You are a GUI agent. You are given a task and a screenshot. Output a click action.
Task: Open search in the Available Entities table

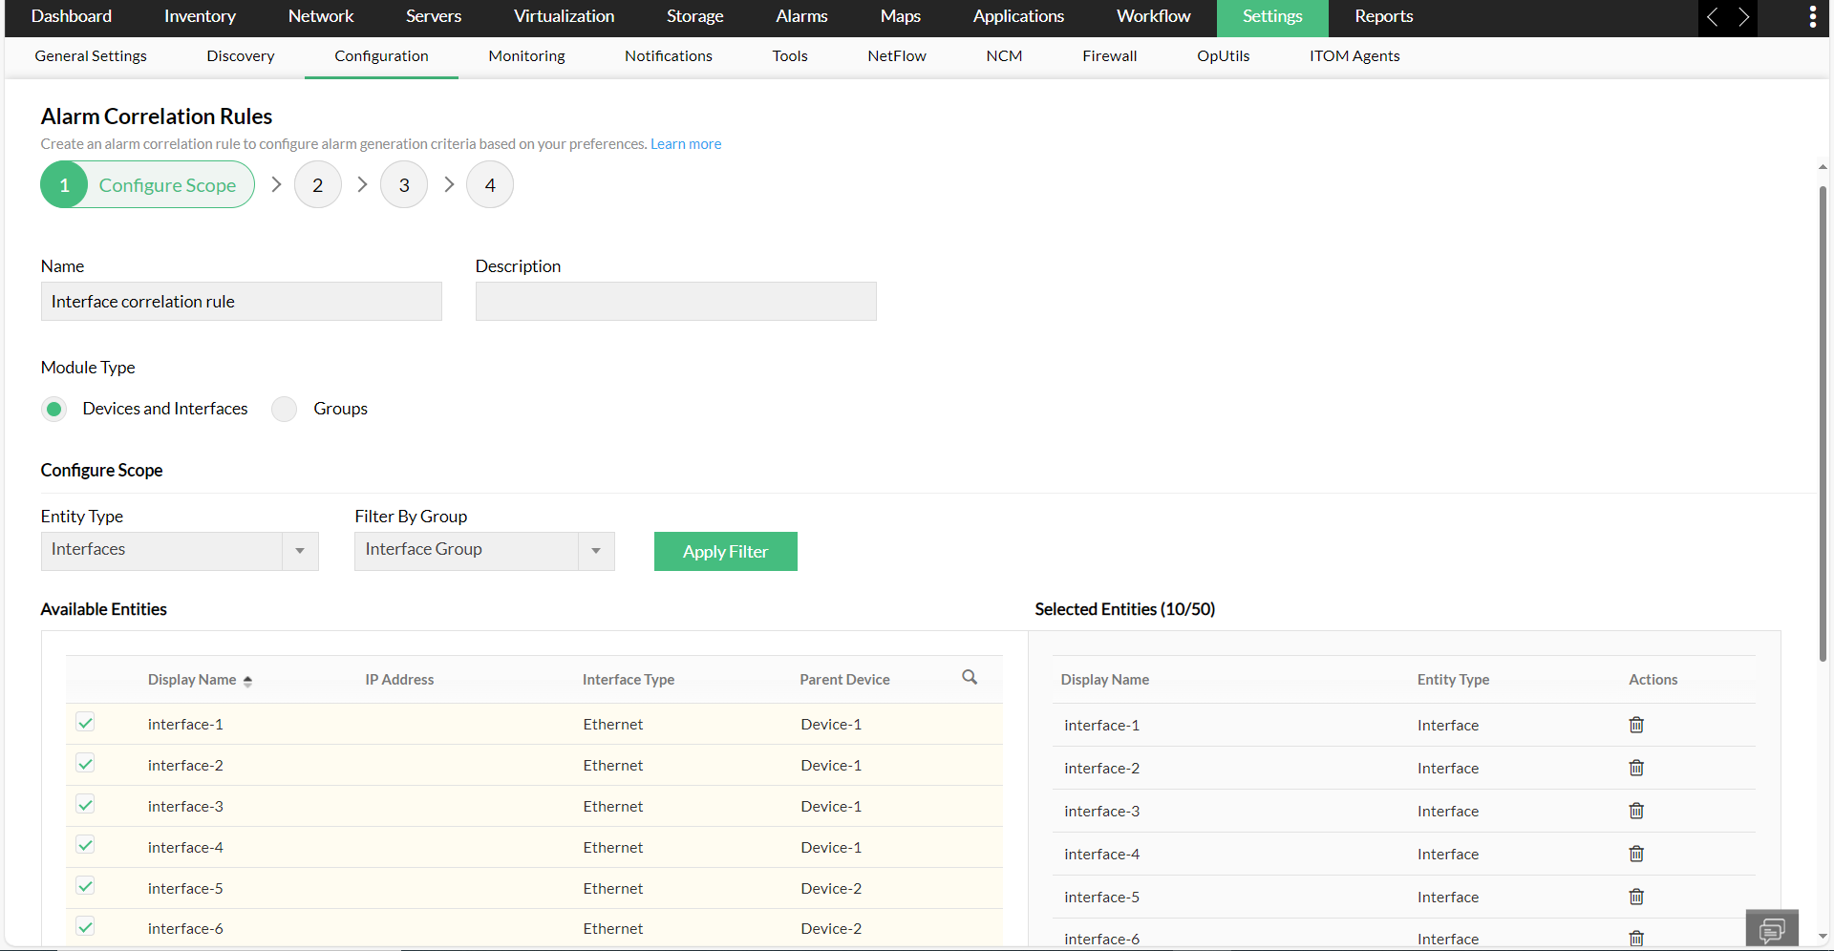pos(970,677)
